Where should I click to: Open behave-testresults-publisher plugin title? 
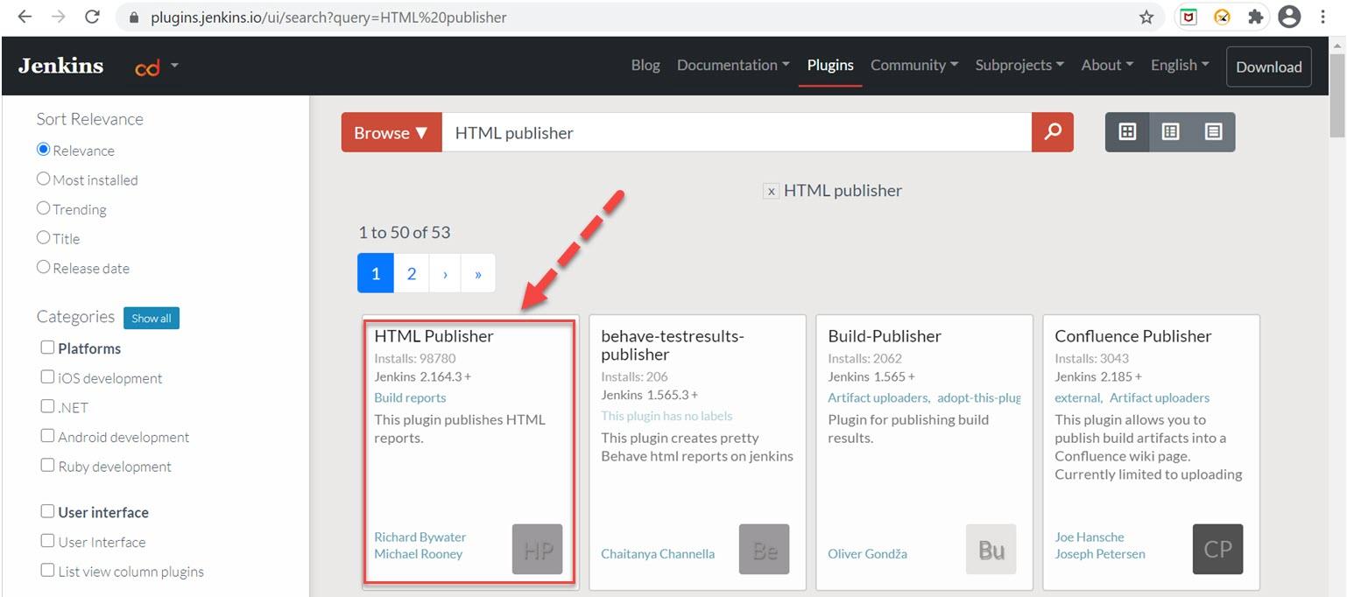coord(672,345)
